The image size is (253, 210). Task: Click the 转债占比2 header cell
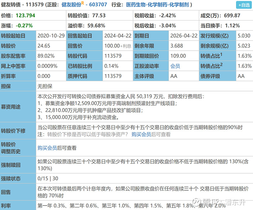(218, 66)
